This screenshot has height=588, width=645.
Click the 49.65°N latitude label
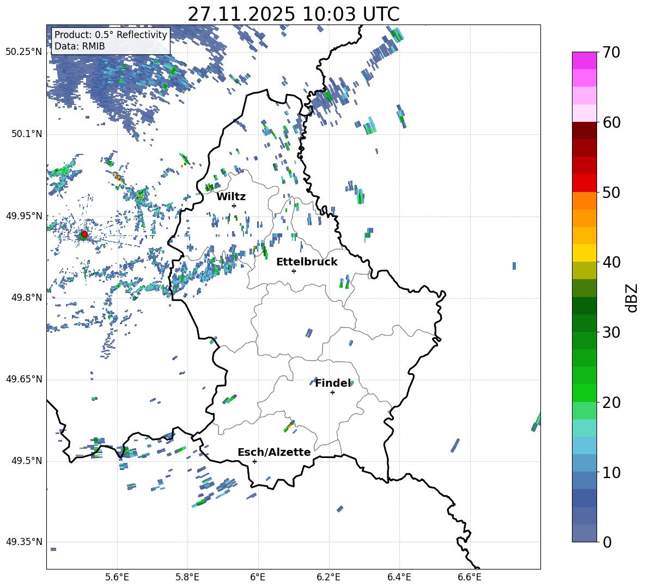coord(24,379)
